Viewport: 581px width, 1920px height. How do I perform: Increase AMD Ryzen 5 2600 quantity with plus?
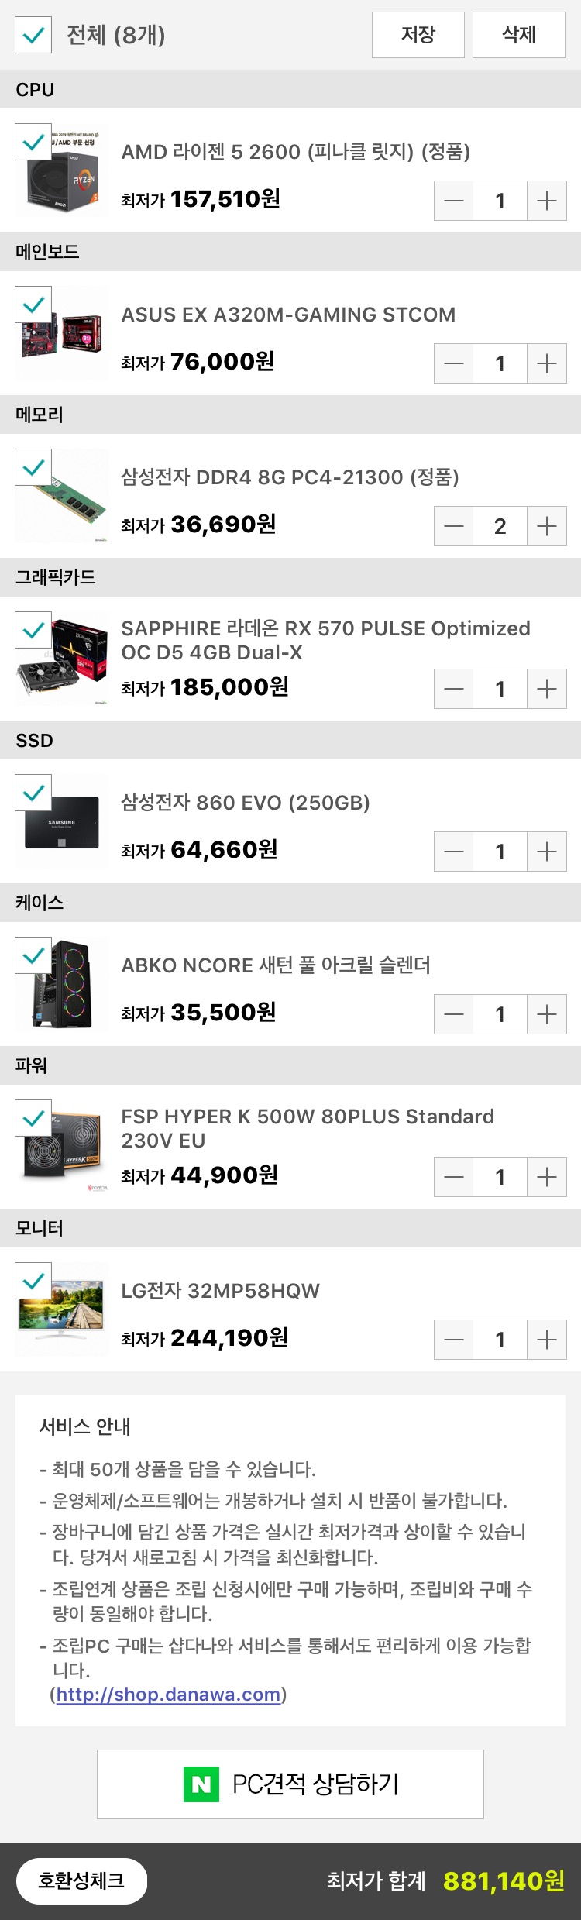coord(546,201)
